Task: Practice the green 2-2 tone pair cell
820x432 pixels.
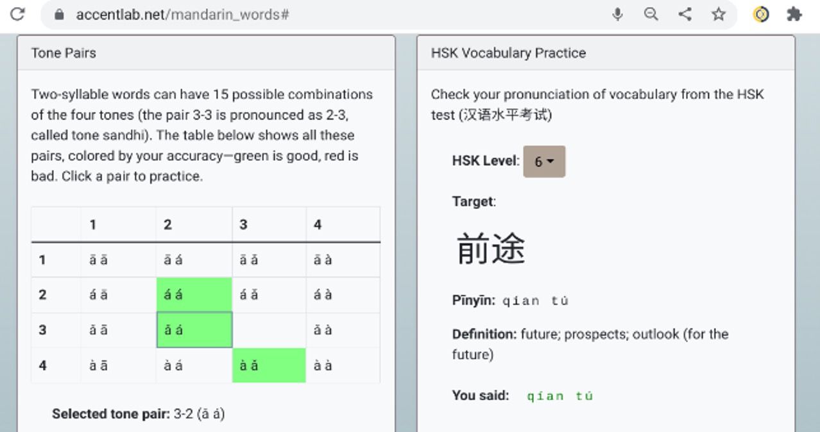Action: (194, 295)
